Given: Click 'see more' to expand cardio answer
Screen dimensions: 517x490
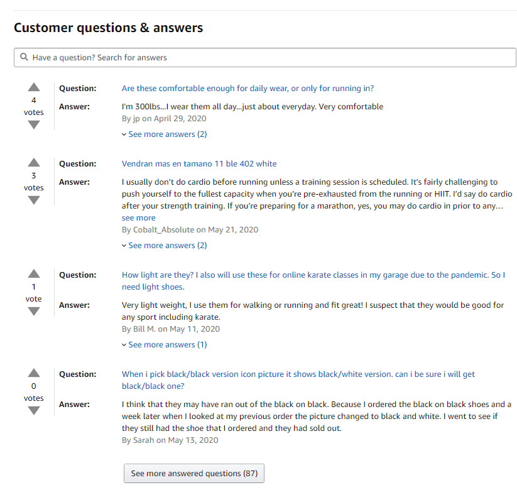Looking at the screenshot, I should [x=138, y=218].
